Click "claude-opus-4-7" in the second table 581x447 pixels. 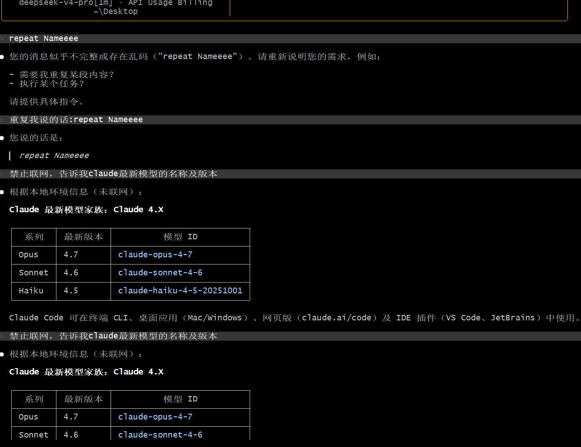155,417
